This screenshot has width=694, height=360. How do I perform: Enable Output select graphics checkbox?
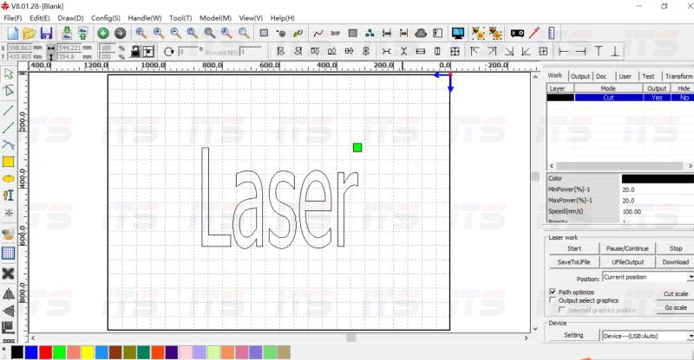[553, 300]
